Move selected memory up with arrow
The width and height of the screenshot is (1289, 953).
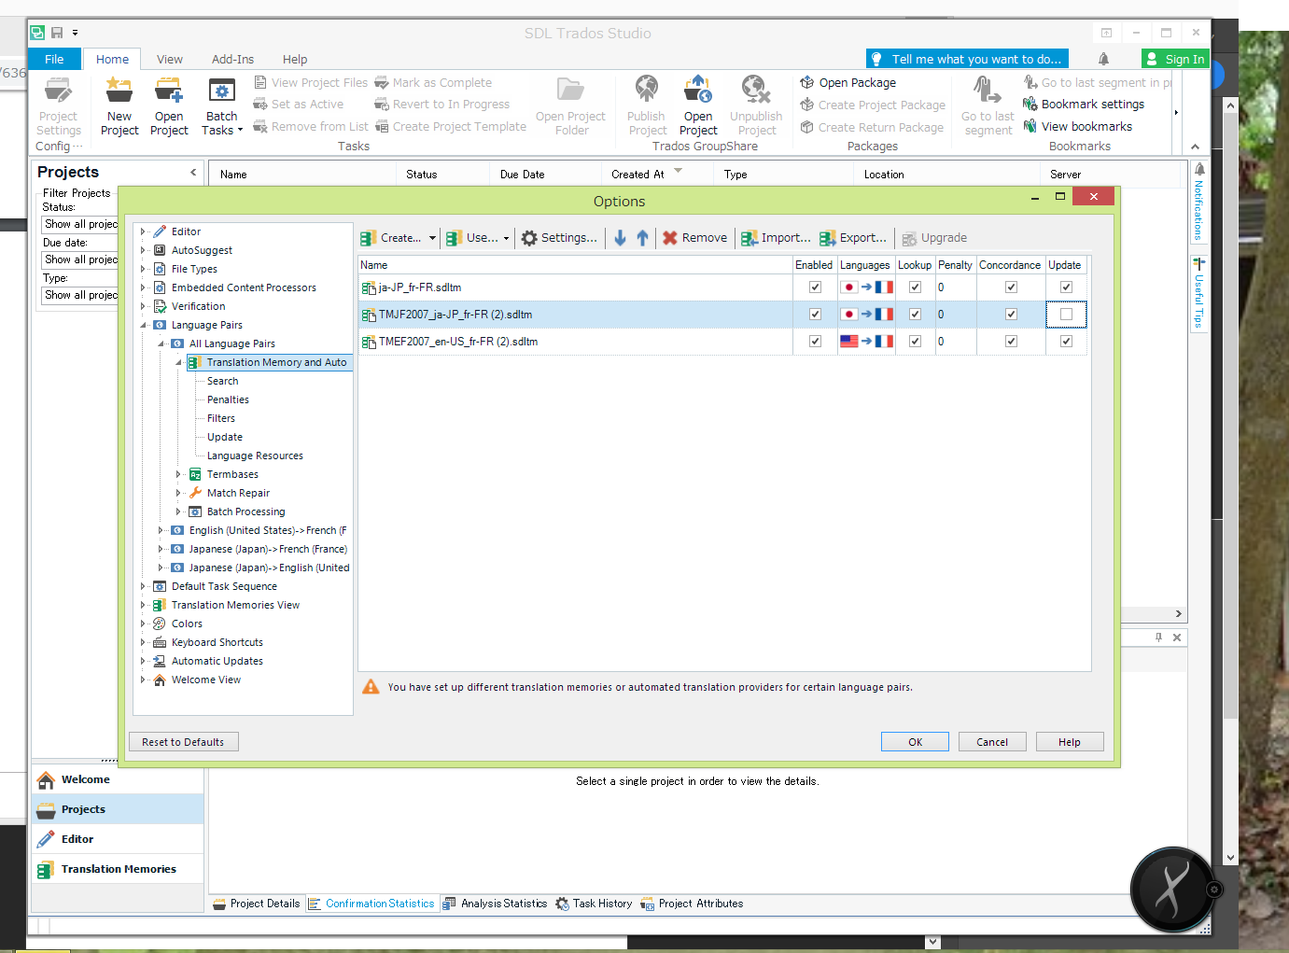642,238
